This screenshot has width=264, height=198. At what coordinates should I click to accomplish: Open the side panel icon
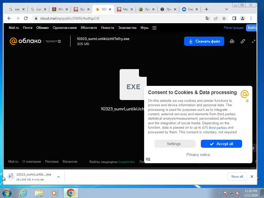coord(234,18)
